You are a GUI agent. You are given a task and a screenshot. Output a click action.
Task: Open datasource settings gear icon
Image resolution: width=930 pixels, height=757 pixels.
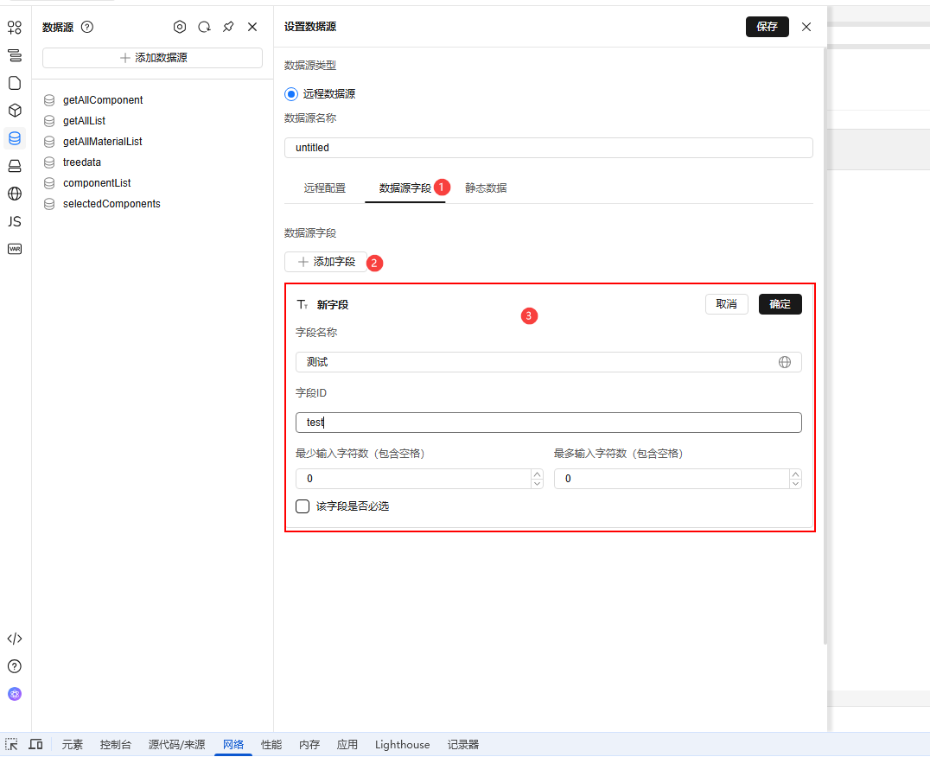click(180, 27)
